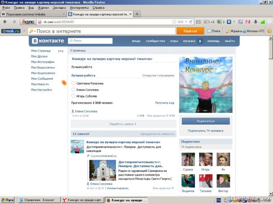Open Виктор subscriber avatar
Viewport: 273px width, 204px height.
(223, 181)
